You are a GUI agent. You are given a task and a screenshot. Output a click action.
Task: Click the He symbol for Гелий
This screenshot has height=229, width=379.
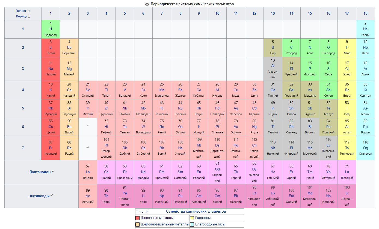tap(365, 29)
